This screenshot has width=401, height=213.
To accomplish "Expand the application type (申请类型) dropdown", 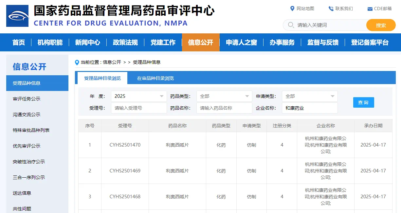I will coord(310,96).
